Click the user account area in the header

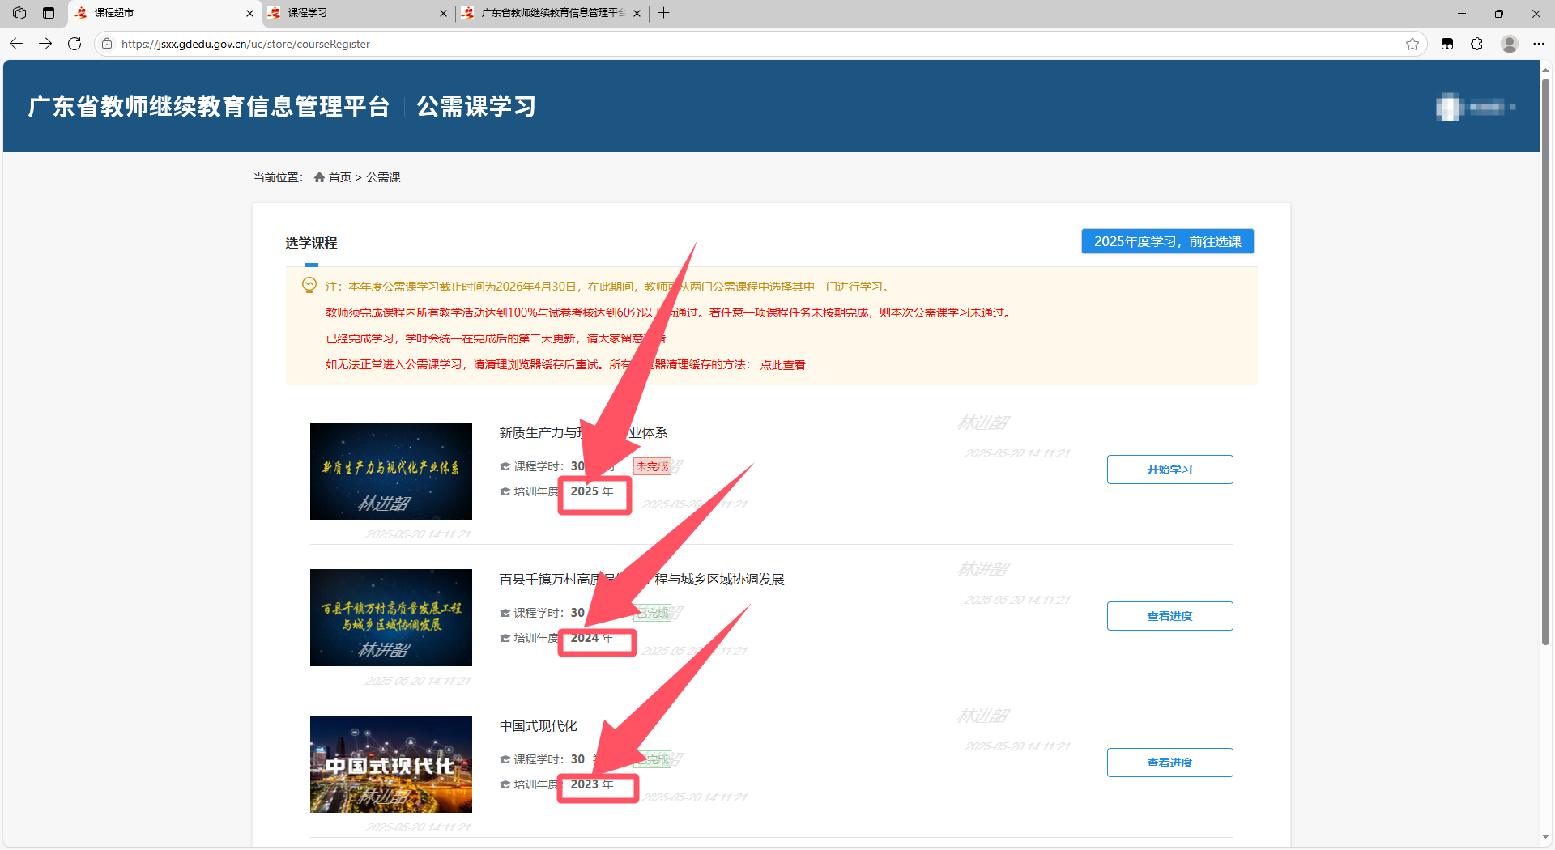point(1476,107)
